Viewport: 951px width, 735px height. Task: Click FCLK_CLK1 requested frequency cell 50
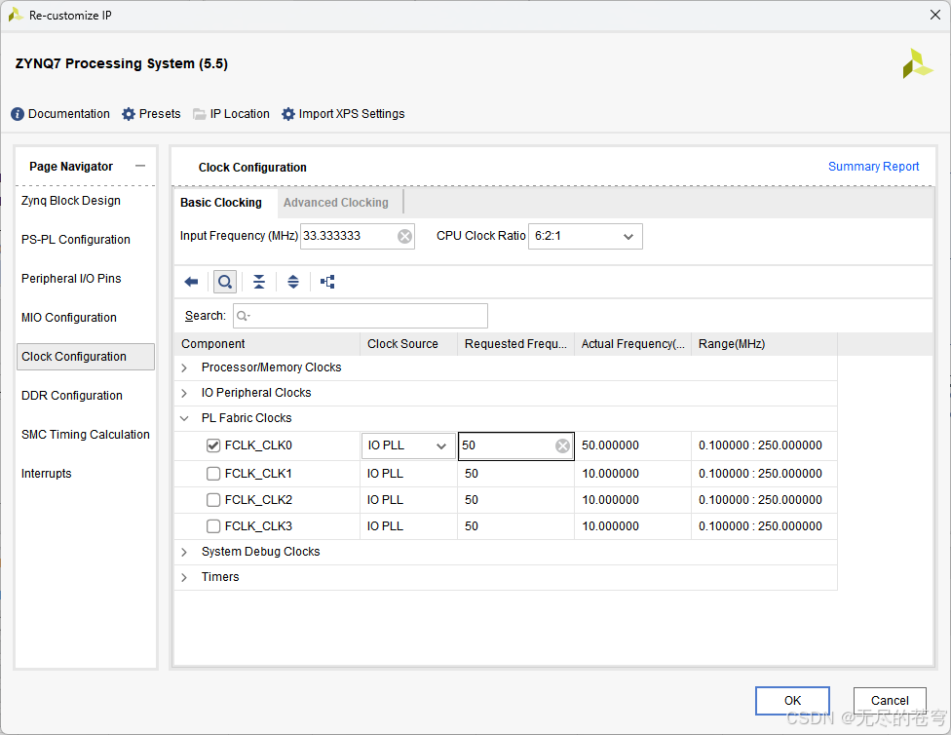515,474
